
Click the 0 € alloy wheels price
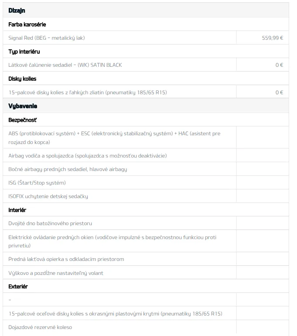tap(279, 93)
